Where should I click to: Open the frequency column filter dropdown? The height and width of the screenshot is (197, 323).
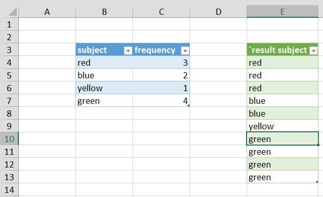[185, 50]
